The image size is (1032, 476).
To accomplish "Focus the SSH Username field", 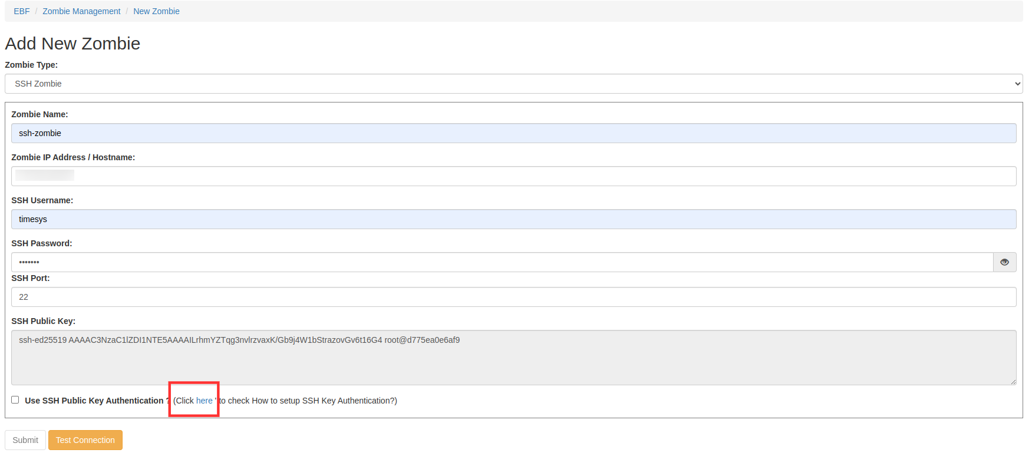I will [x=513, y=219].
